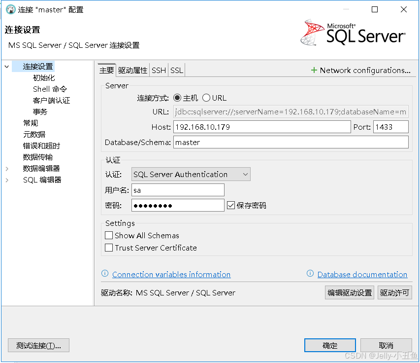
Task: Open the SSL tab
Action: tap(177, 71)
